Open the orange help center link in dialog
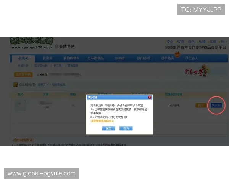The image size is (229, 183). (102, 121)
